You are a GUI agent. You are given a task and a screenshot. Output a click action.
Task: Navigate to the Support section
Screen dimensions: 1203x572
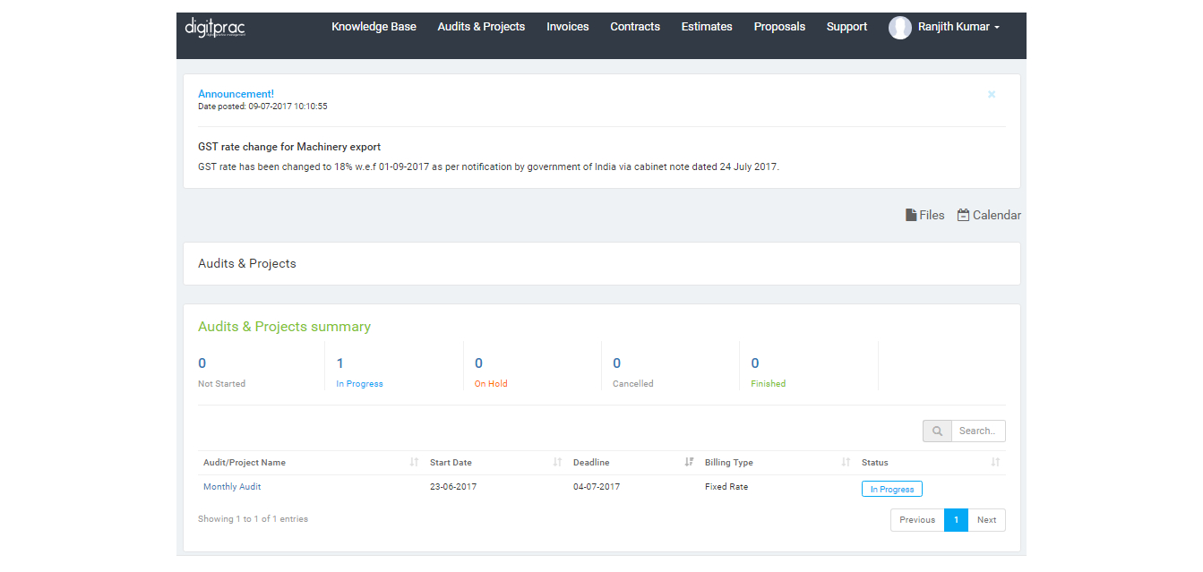[846, 27]
